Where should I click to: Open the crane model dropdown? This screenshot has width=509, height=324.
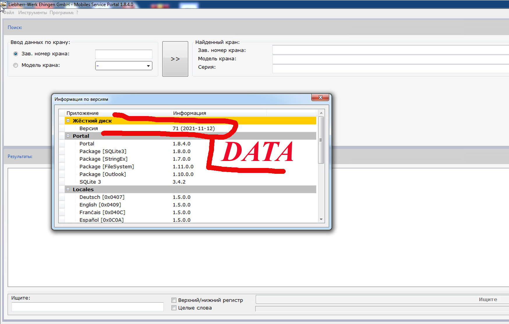[x=148, y=66]
